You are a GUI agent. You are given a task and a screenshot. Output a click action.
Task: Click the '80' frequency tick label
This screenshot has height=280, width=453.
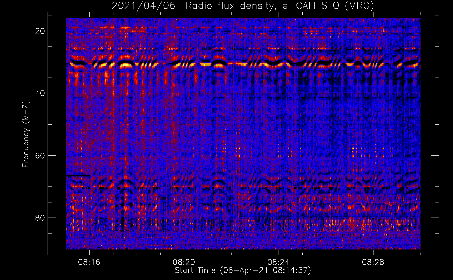[40, 218]
